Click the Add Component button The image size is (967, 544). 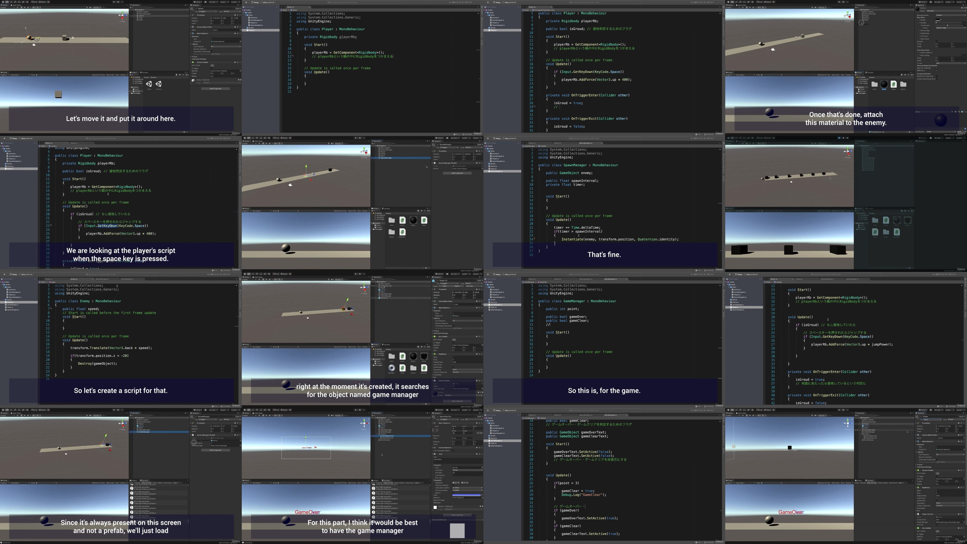216,89
